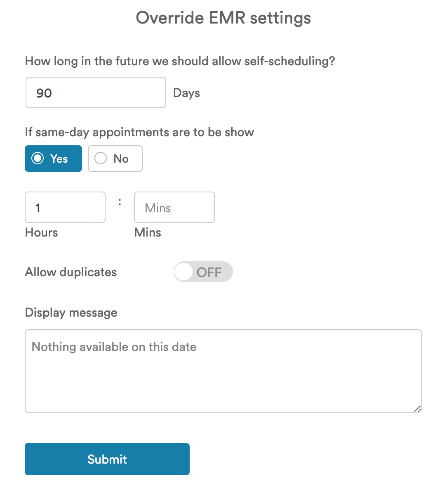
Task: Select Yes for same-day appointments
Action: [54, 159]
